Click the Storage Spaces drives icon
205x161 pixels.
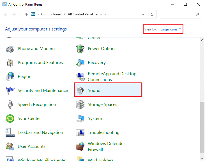(80, 105)
